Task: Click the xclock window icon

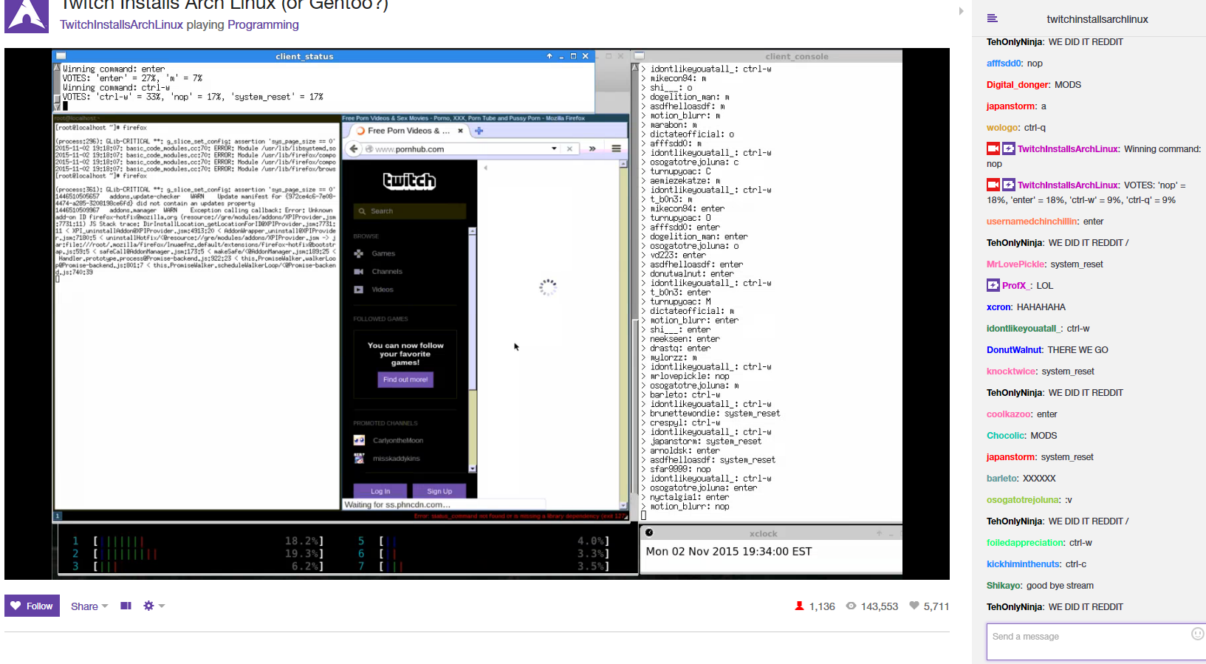Action: 649,533
